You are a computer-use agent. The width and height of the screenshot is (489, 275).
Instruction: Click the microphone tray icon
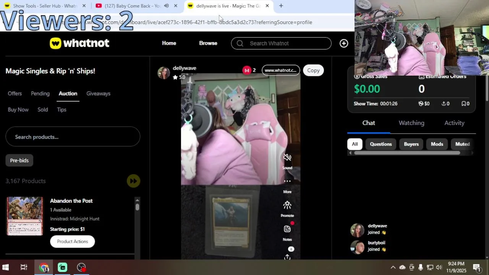tap(421, 267)
